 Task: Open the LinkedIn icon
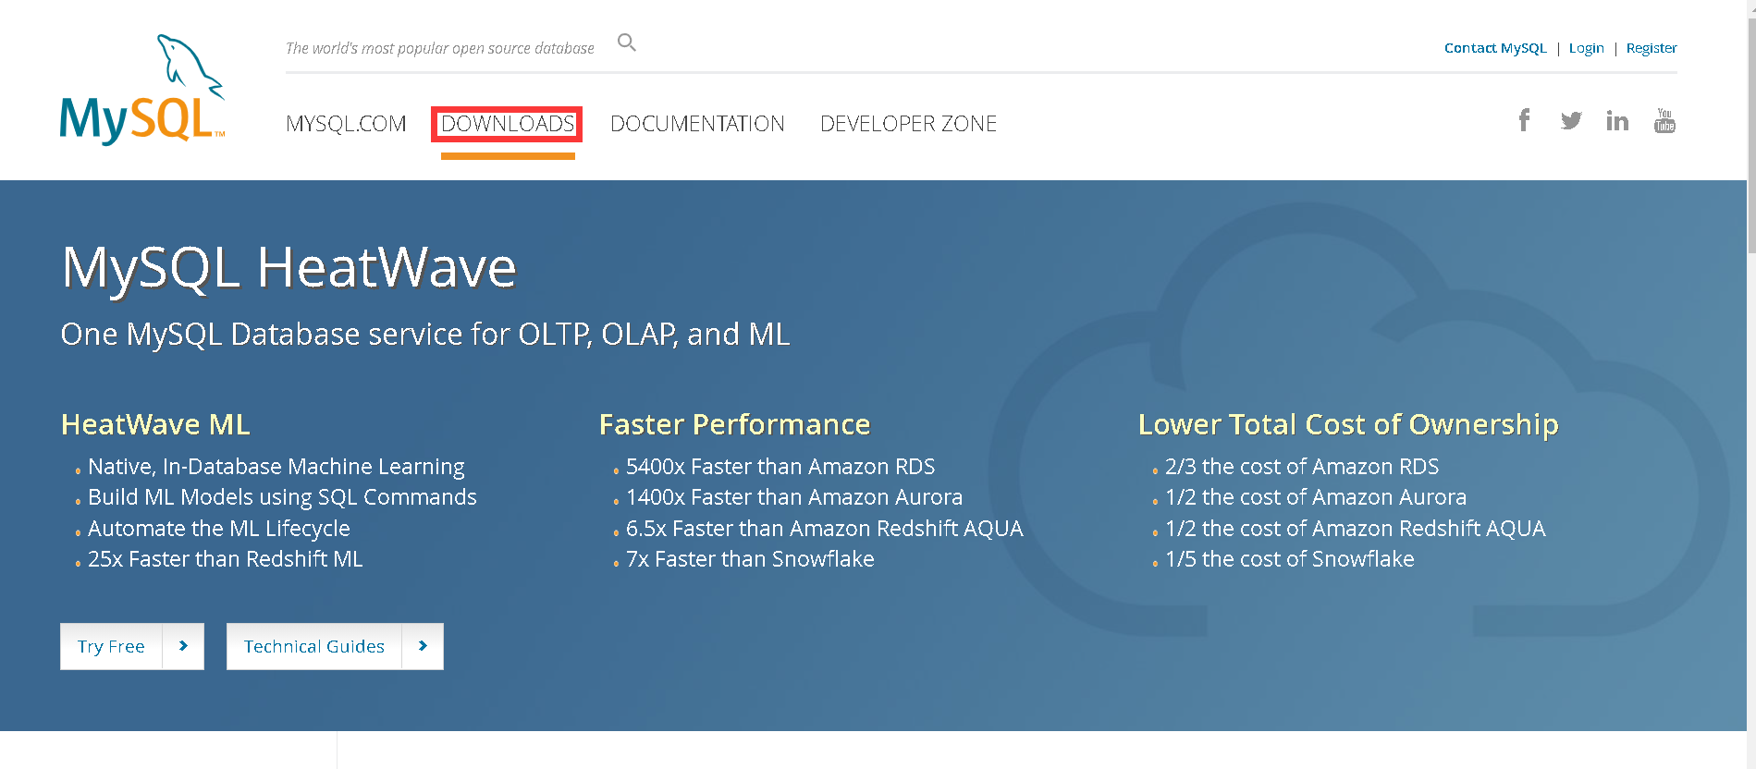coord(1616,121)
